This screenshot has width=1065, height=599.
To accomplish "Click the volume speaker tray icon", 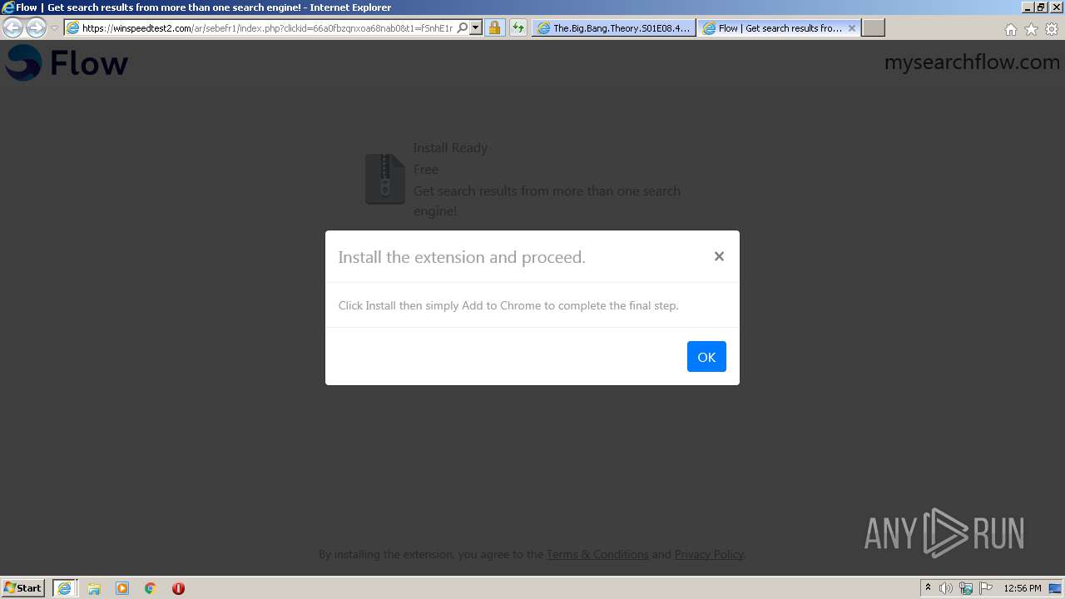I will pos(946,588).
